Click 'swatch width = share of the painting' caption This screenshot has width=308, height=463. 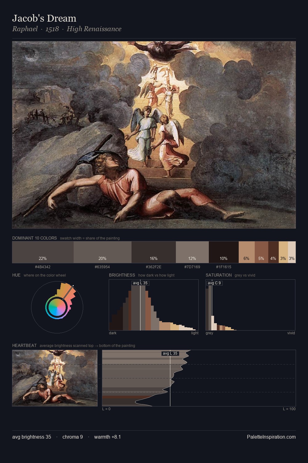click(x=90, y=238)
